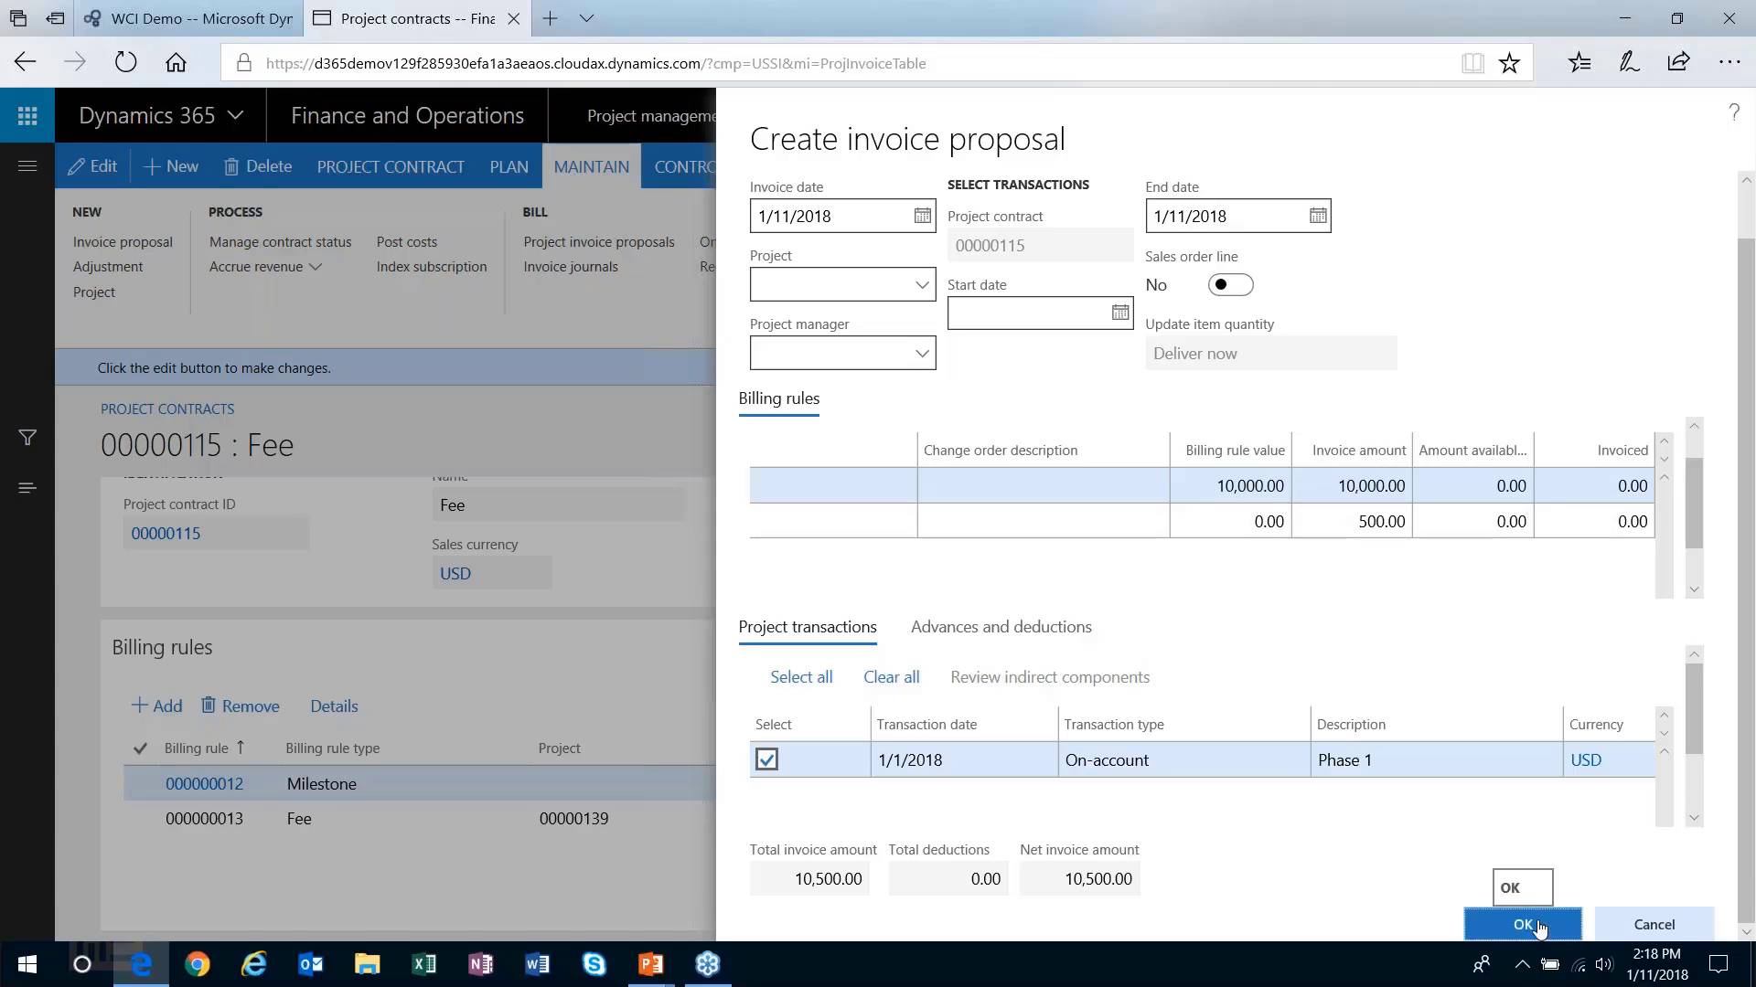1756x987 pixels.
Task: Open Excel from the taskbar
Action: pos(423,964)
